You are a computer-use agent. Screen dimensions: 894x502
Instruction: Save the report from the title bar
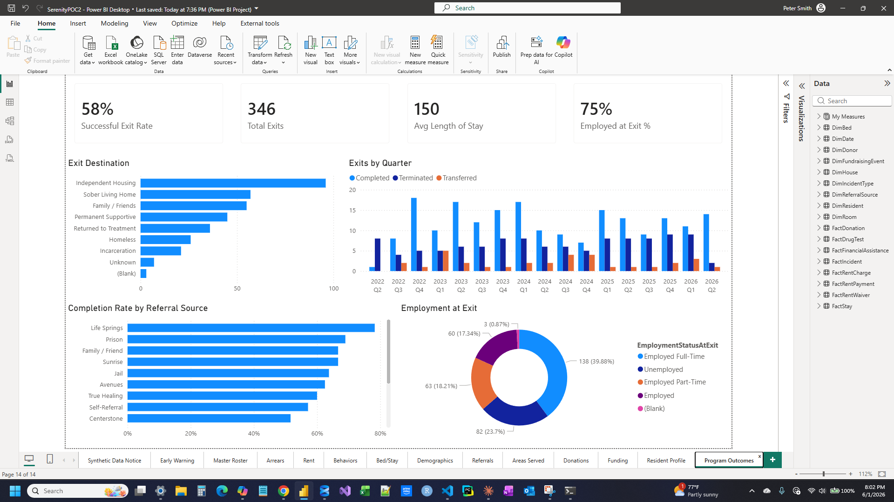pos(12,8)
